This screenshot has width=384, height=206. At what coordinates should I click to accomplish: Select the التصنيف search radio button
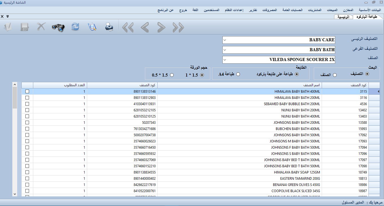[367, 74]
